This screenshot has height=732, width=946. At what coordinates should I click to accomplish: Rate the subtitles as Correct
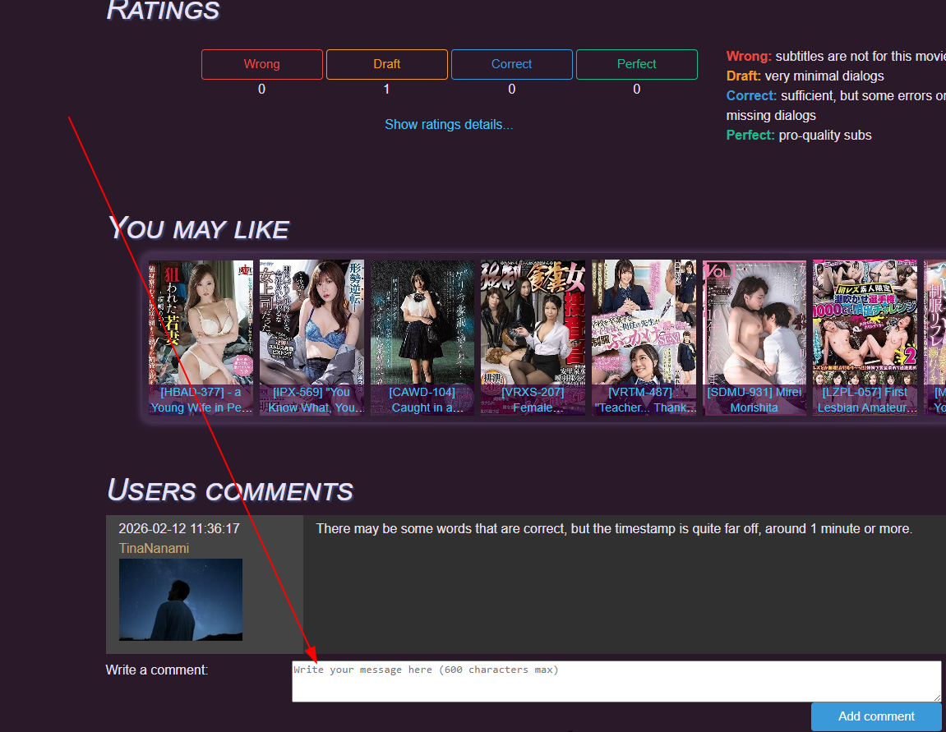pos(511,65)
